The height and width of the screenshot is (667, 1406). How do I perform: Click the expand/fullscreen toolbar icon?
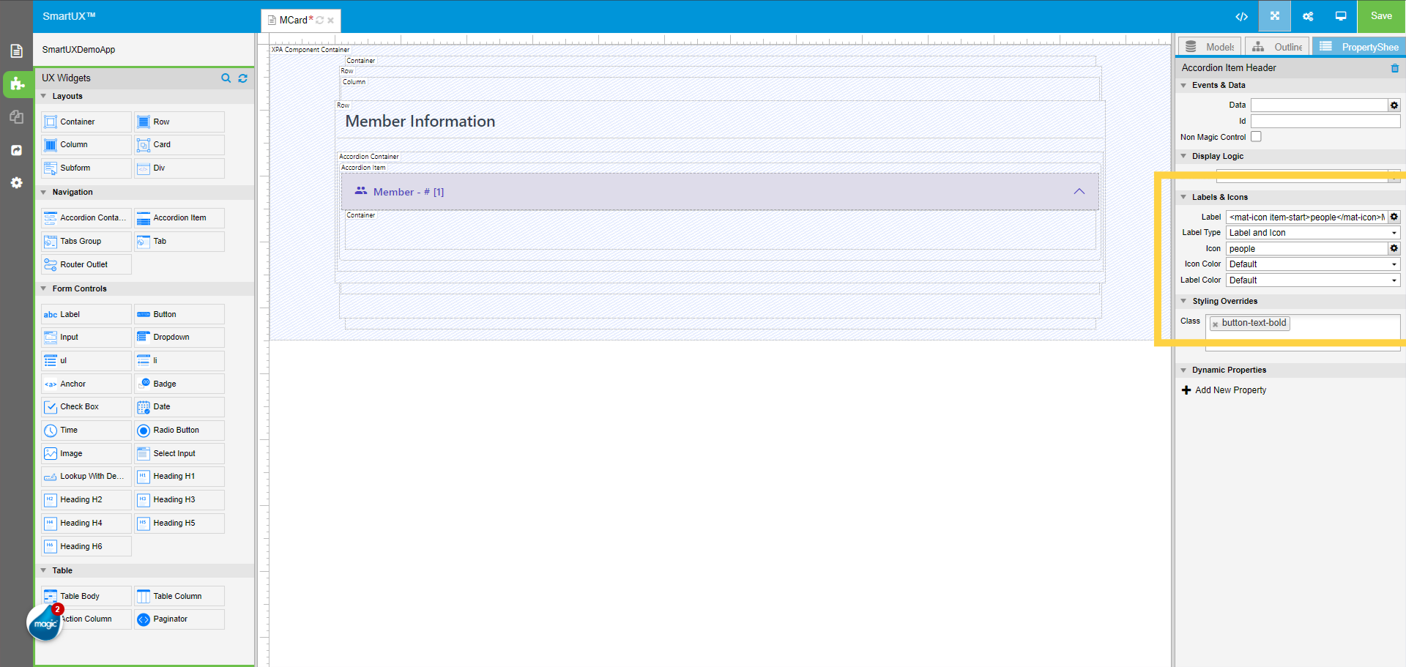tap(1274, 16)
